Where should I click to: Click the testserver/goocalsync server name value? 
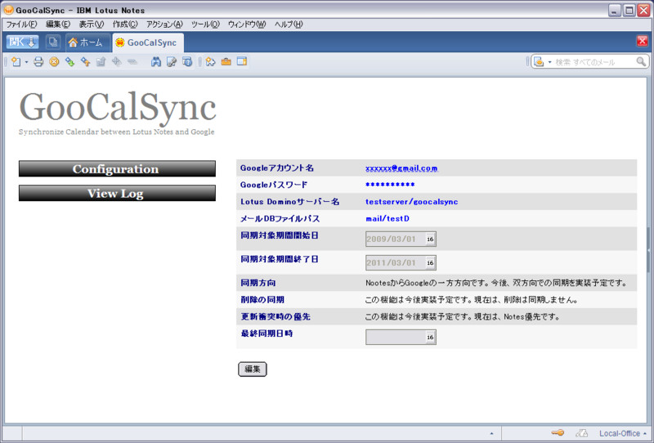[x=412, y=202]
